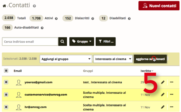Click avatar icon of customerservice@amrag.com
This screenshot has height=112, width=181.
19,95
